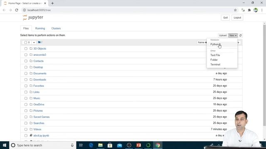
Task: Open File Explorer from taskbar
Action: click(100, 145)
